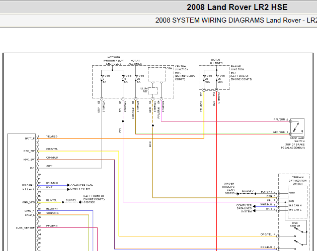Viewport: 317px width, 251px height.
Task: Select Fuse 3 5A in central junction box
Action: (105, 79)
